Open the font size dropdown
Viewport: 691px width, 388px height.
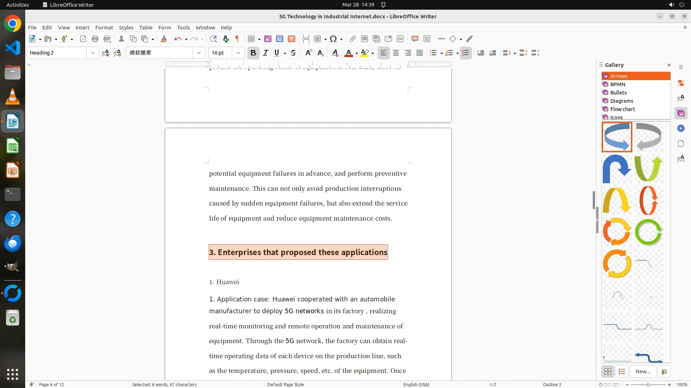click(x=238, y=53)
